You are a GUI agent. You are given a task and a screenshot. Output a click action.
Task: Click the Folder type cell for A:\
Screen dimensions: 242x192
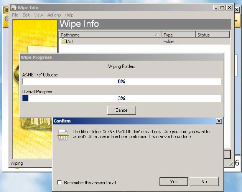[x=169, y=41]
